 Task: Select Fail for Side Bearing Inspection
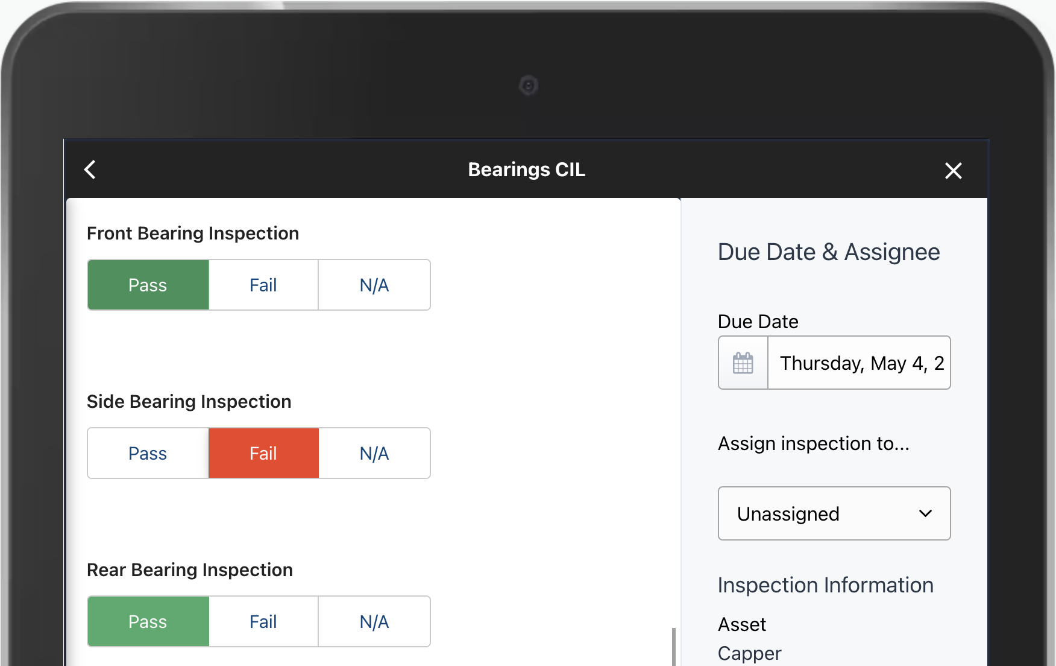pyautogui.click(x=263, y=454)
